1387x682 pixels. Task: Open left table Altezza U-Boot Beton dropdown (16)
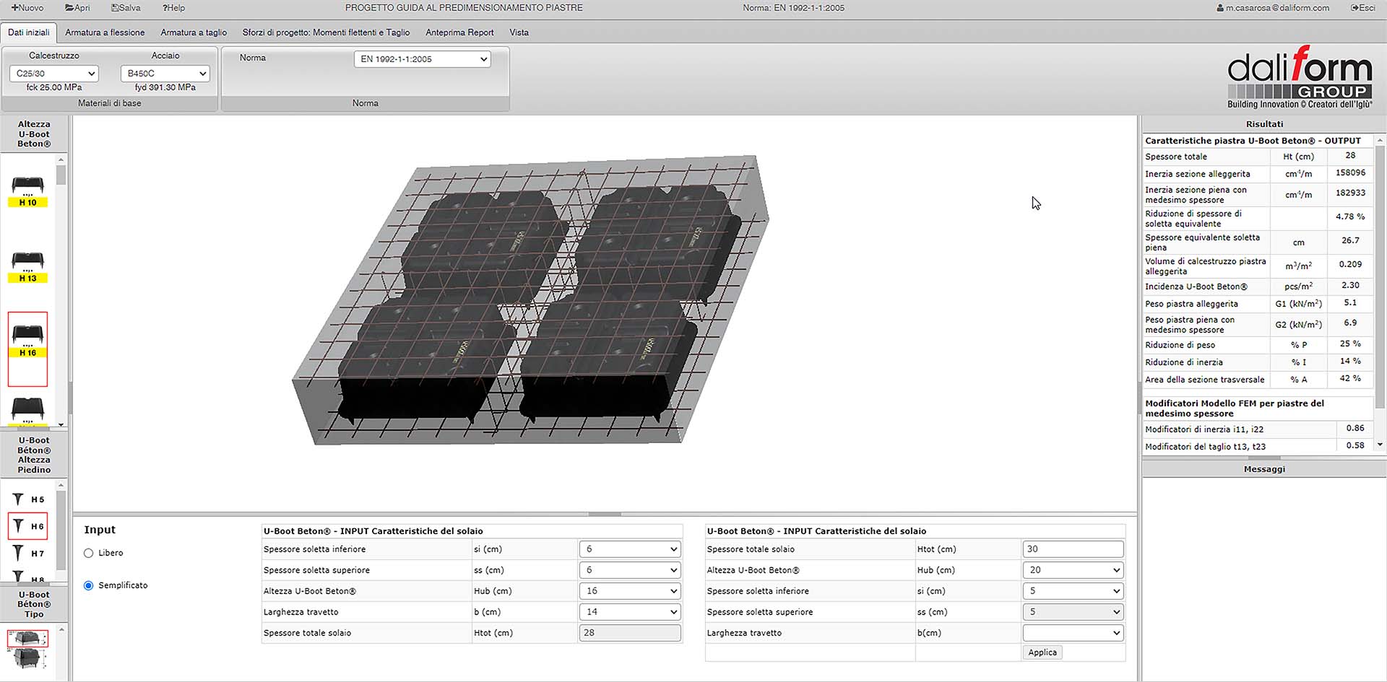[630, 591]
